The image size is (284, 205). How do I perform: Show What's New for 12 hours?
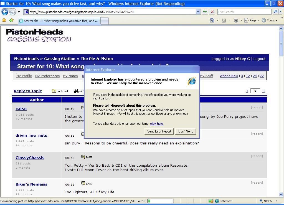coord(248,76)
